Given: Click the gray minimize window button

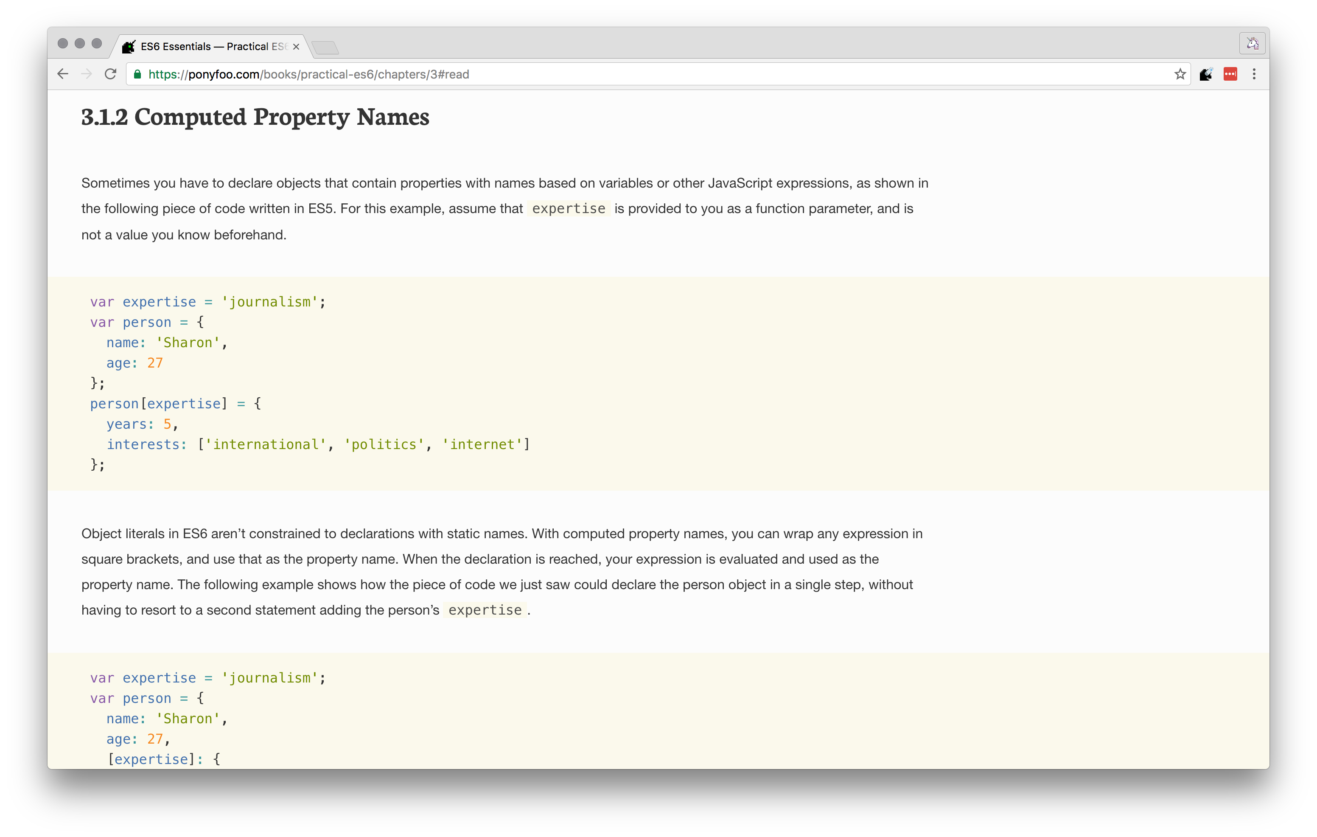Looking at the screenshot, I should pyautogui.click(x=80, y=44).
